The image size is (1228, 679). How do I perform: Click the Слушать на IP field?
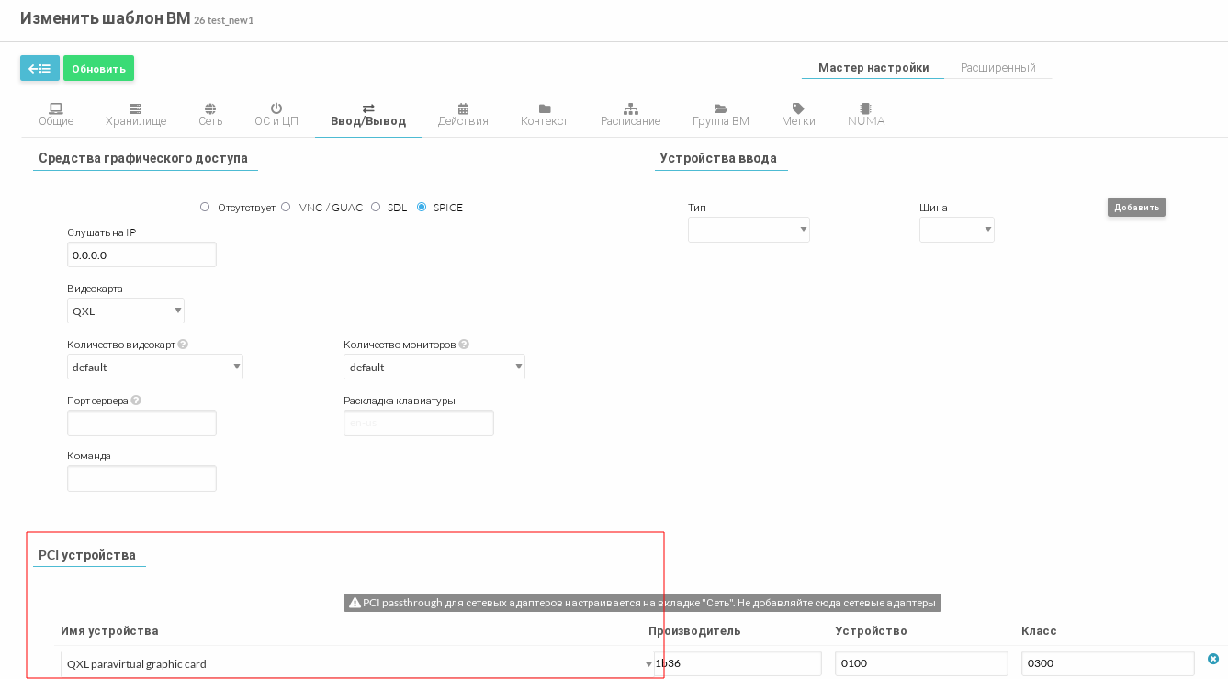pyautogui.click(x=141, y=255)
